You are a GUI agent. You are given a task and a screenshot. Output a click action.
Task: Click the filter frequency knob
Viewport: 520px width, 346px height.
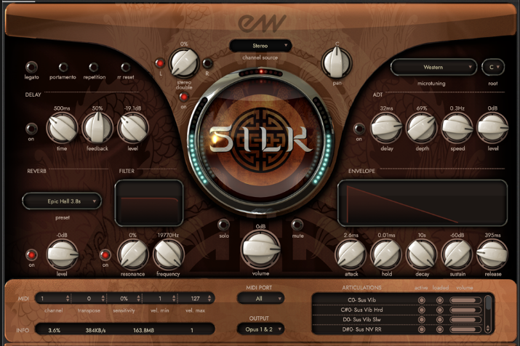click(x=168, y=254)
